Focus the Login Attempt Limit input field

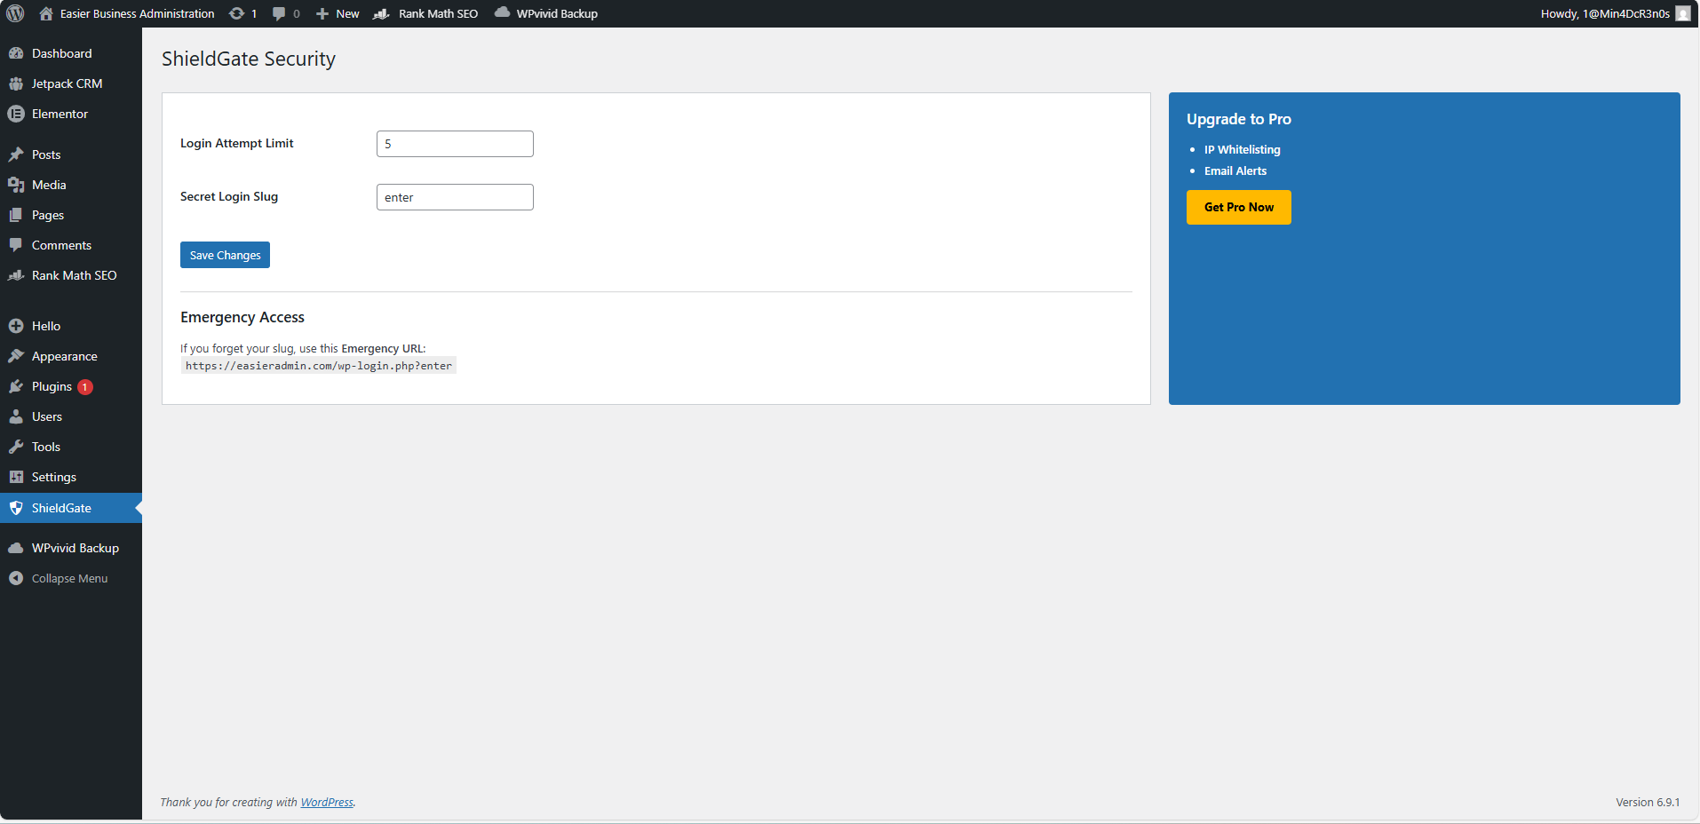[x=455, y=144]
